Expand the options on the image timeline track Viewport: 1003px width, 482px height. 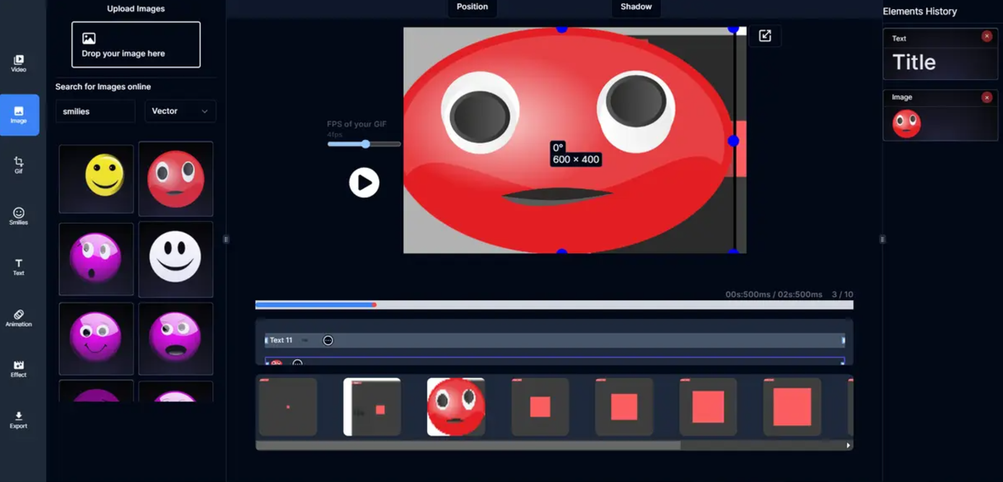point(297,364)
